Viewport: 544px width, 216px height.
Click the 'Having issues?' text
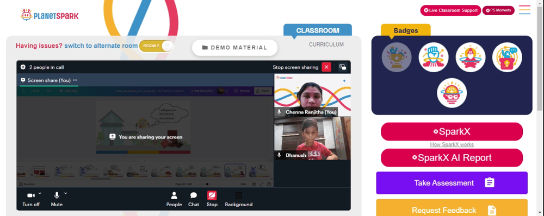click(x=39, y=46)
